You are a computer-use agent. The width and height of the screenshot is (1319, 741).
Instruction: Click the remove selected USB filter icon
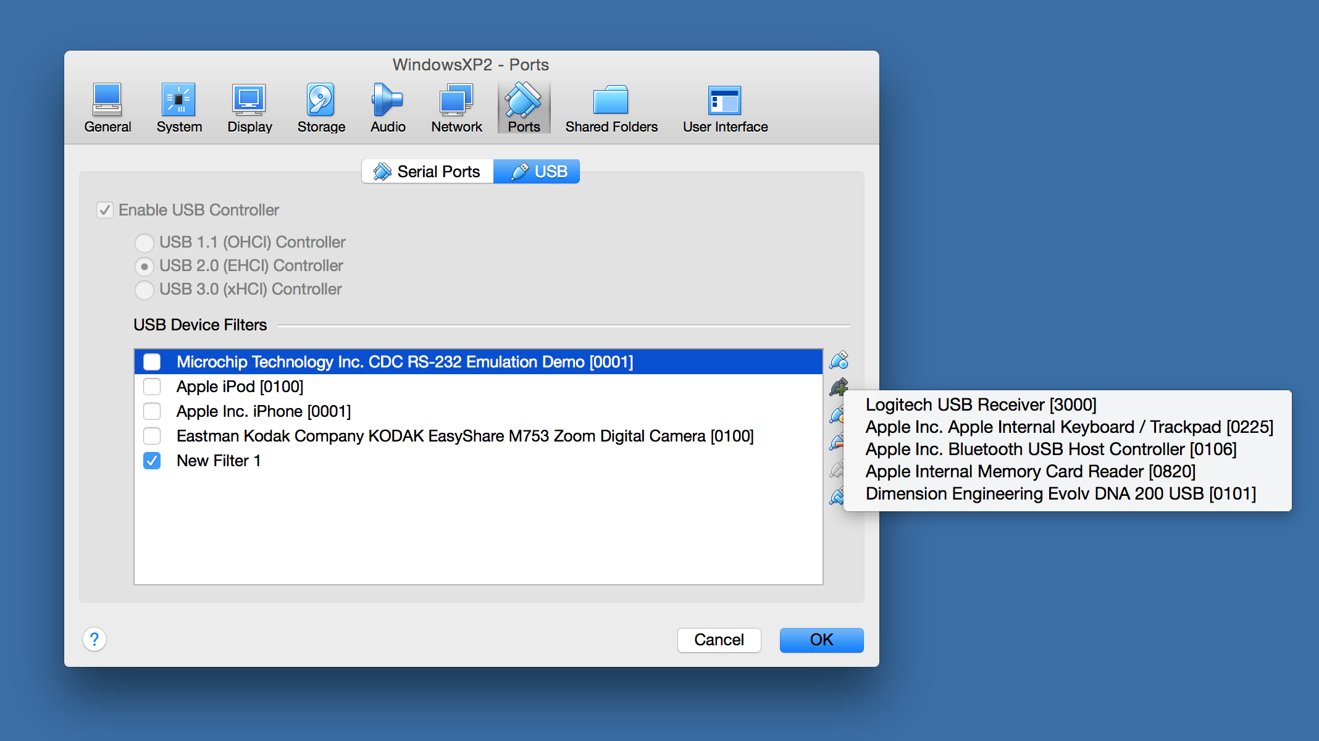click(836, 442)
